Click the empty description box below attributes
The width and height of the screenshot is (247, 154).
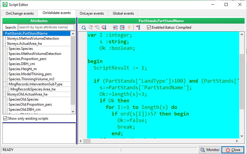[39, 133]
